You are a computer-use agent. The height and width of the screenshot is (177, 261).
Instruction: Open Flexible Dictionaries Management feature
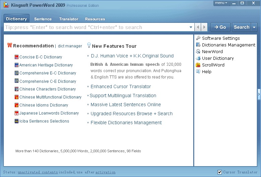tap(126, 123)
